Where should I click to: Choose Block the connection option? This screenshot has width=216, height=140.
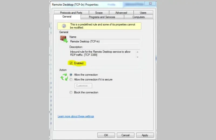pyautogui.click(x=71, y=92)
